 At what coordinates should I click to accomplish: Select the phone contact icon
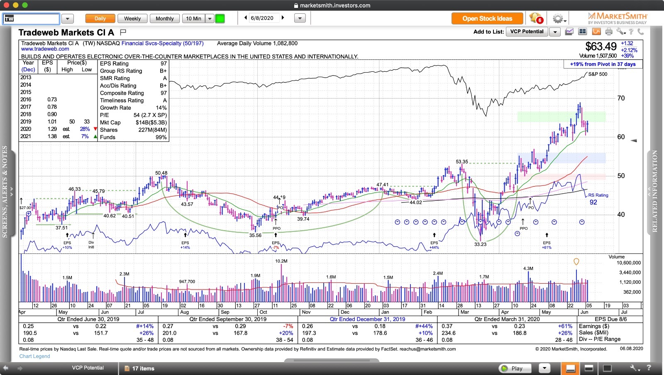(x=641, y=31)
